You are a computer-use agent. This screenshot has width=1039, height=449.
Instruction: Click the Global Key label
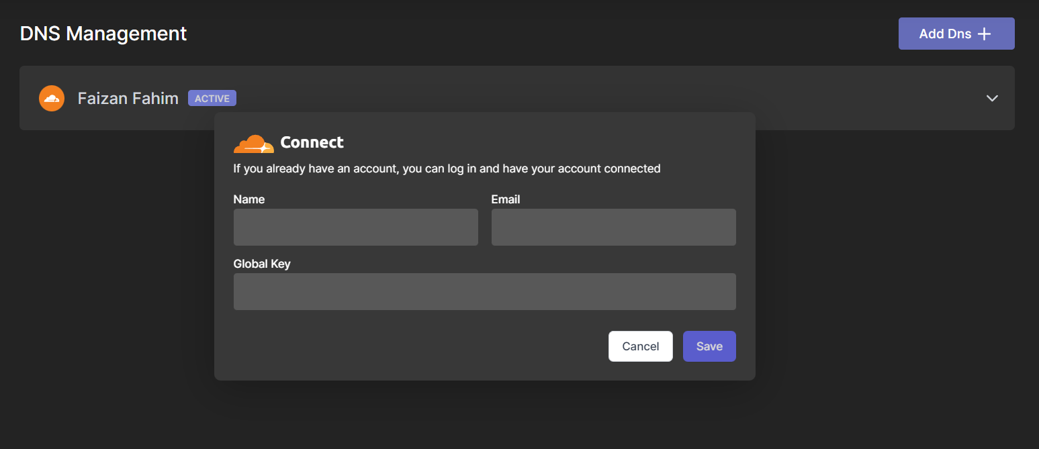point(262,264)
